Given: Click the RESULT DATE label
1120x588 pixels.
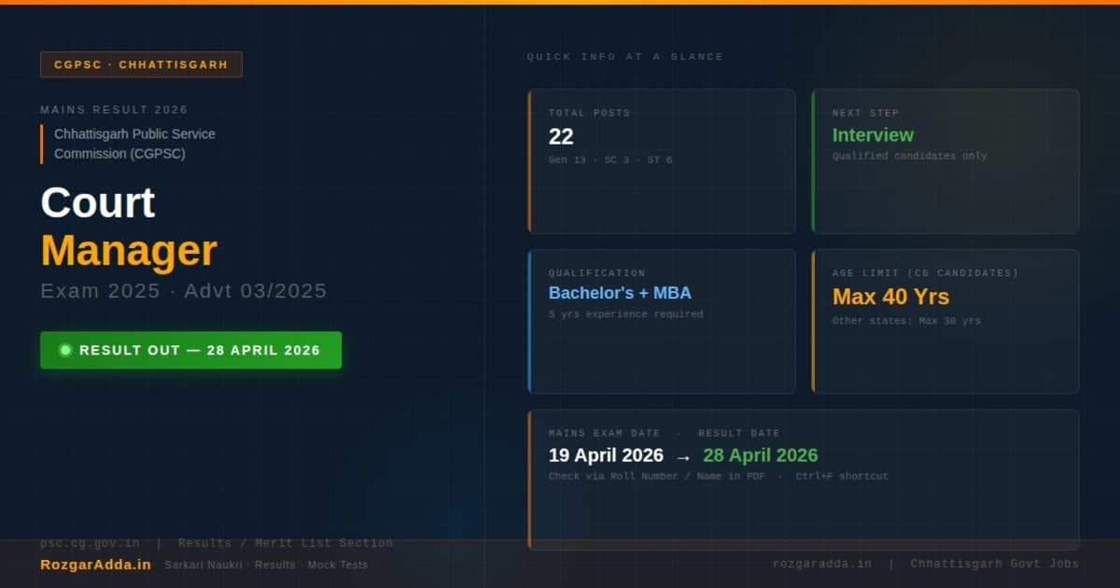Looking at the screenshot, I should pyautogui.click(x=738, y=433).
